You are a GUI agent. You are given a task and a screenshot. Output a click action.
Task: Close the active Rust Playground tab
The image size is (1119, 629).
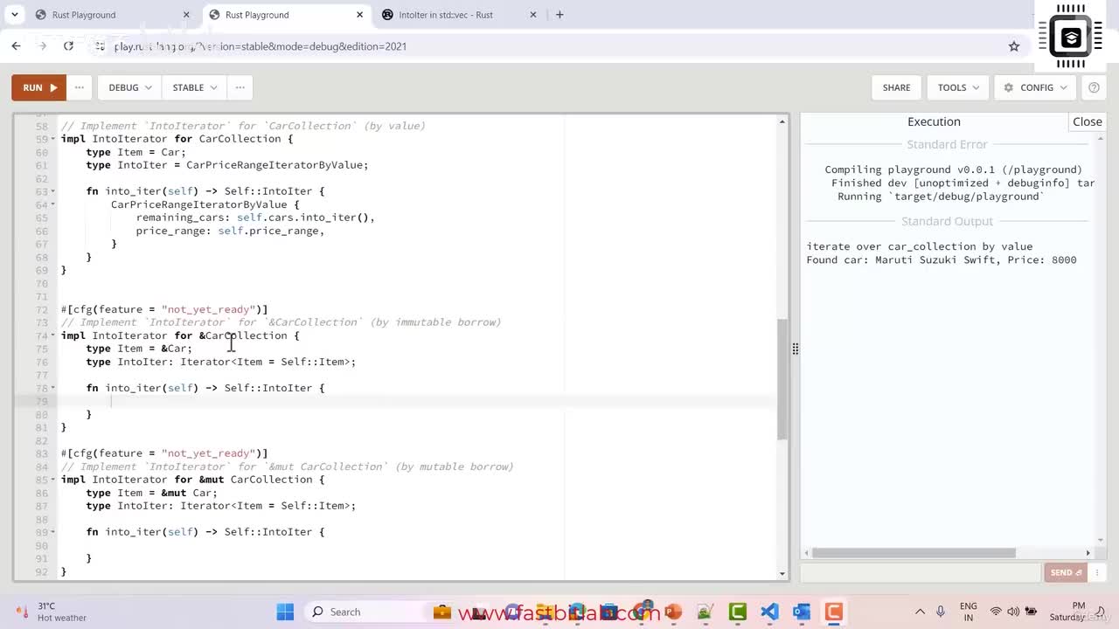click(360, 15)
